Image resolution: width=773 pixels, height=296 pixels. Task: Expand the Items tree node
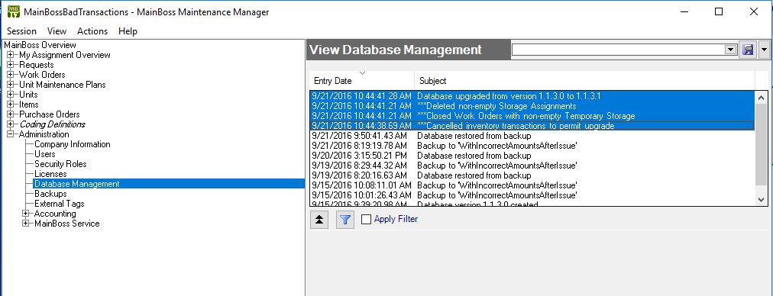tap(11, 105)
